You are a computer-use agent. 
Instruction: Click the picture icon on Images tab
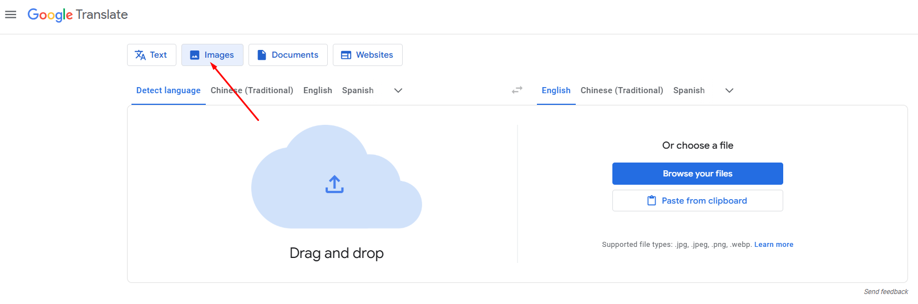(195, 55)
